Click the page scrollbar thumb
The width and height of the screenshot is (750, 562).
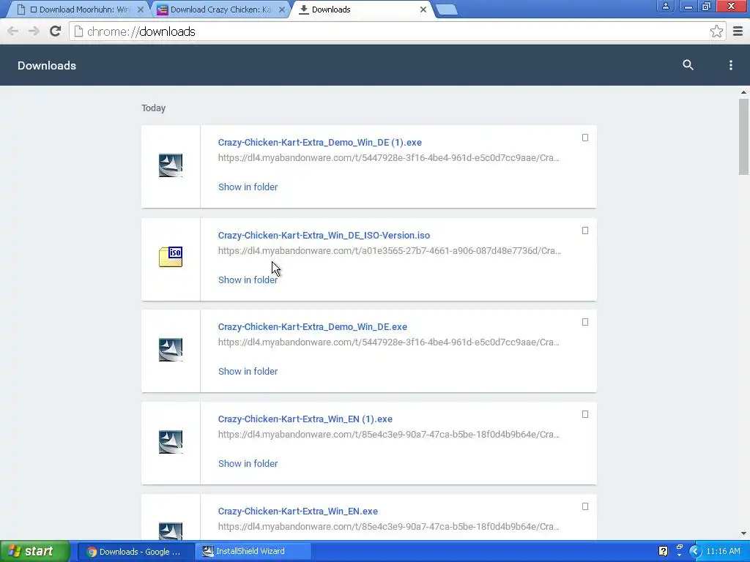pos(743,137)
